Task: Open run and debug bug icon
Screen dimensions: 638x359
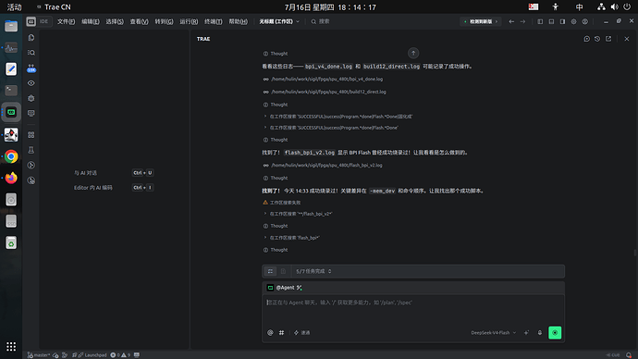Action: point(31,98)
